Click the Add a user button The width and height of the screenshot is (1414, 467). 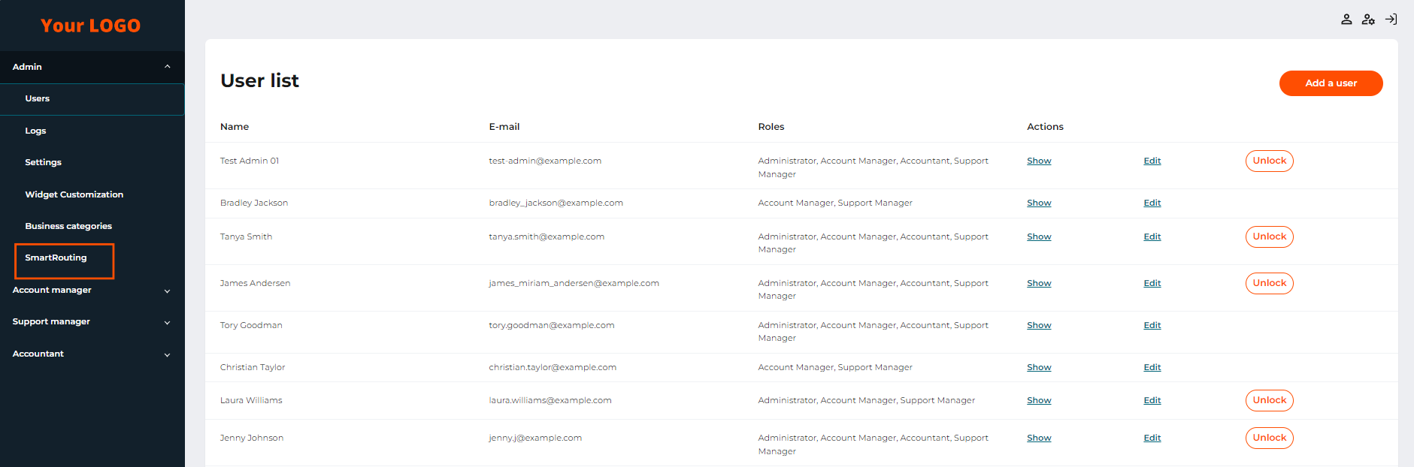pos(1331,83)
